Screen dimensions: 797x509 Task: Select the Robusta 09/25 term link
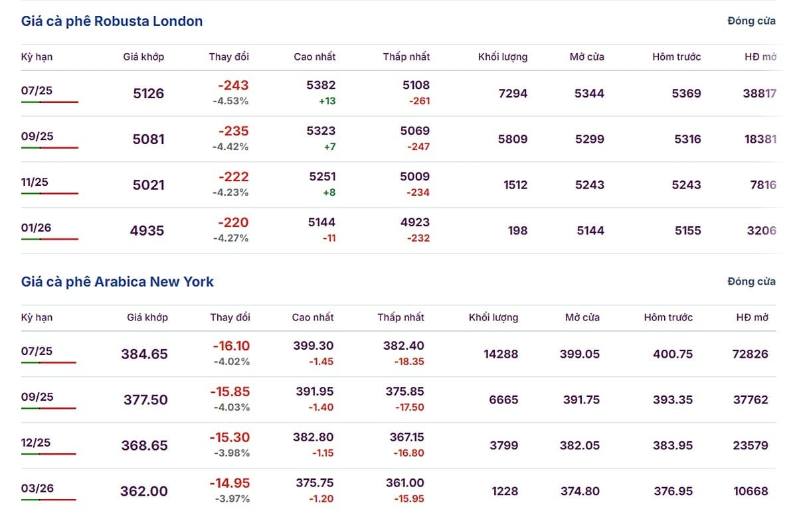coord(37,137)
